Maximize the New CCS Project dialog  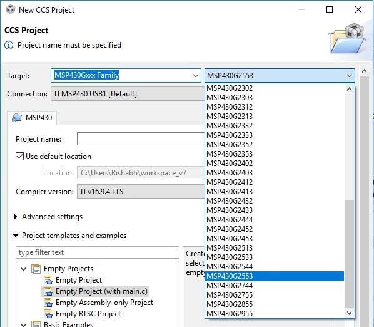[x=330, y=9]
